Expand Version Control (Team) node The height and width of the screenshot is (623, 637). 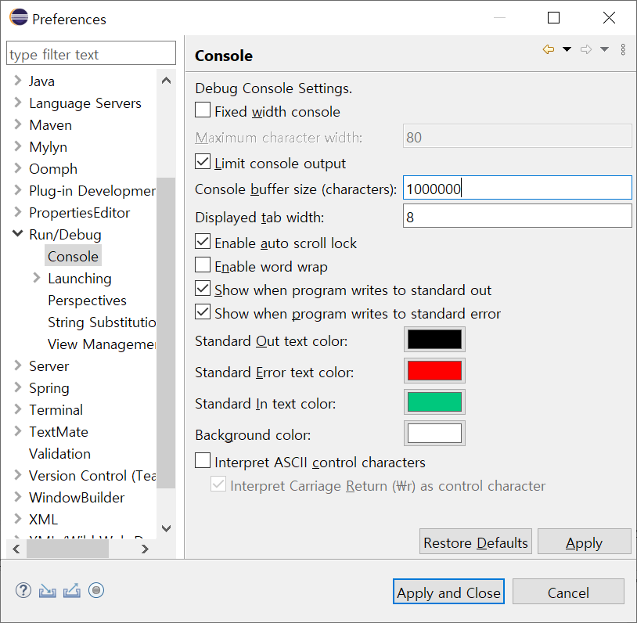(x=17, y=475)
